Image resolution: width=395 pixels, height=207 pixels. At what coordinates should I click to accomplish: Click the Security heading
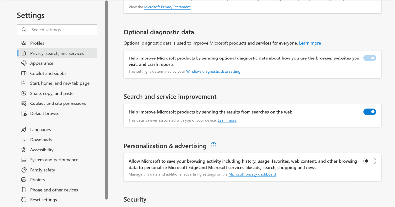[x=135, y=200]
